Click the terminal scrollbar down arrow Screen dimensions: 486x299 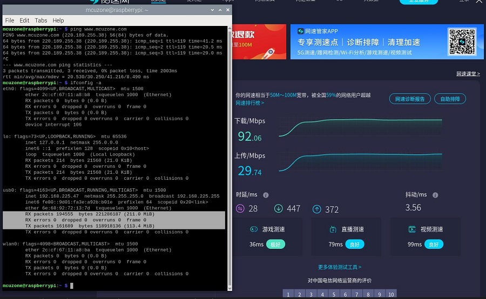(230, 288)
